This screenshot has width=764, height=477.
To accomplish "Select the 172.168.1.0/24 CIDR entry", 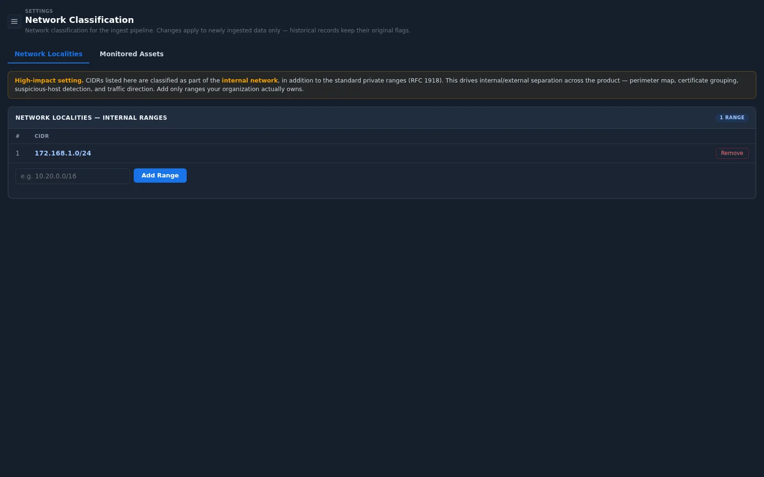I will [x=63, y=153].
